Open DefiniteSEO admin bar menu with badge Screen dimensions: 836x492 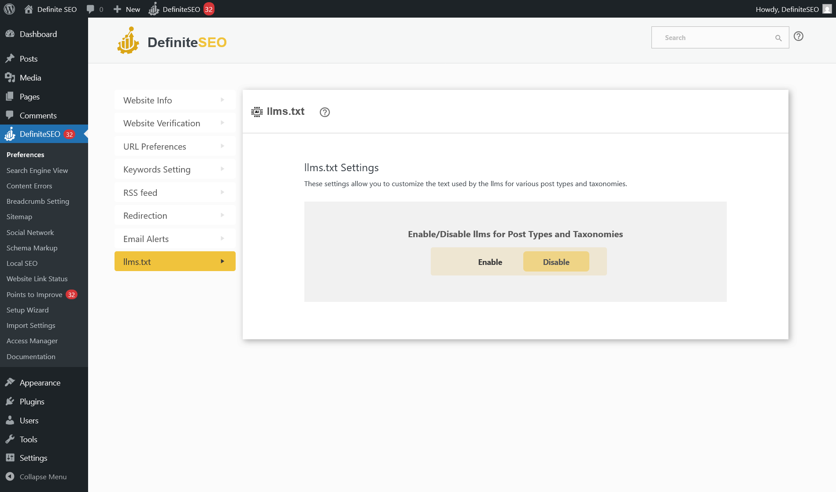click(181, 9)
